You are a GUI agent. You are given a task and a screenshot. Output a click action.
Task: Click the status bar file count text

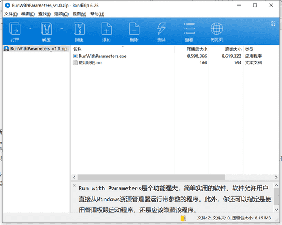point(234,218)
